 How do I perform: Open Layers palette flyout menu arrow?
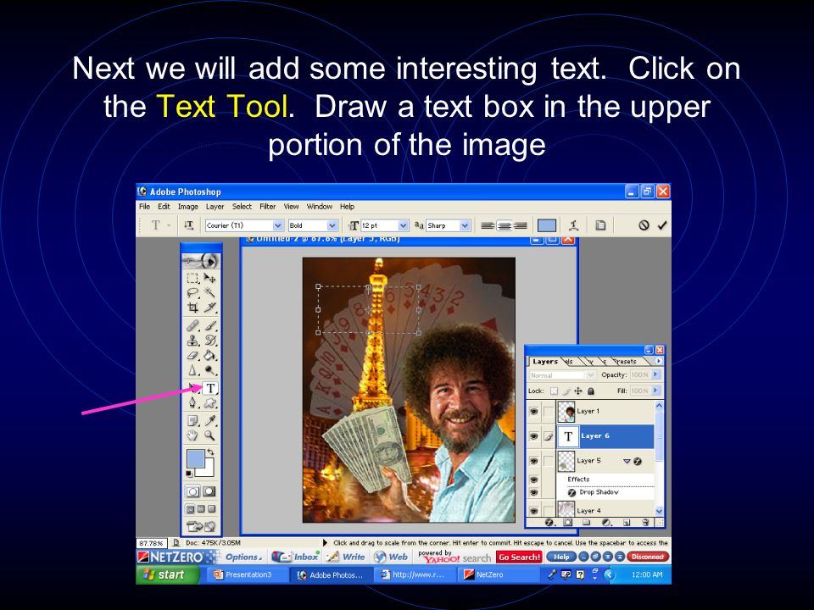(659, 361)
